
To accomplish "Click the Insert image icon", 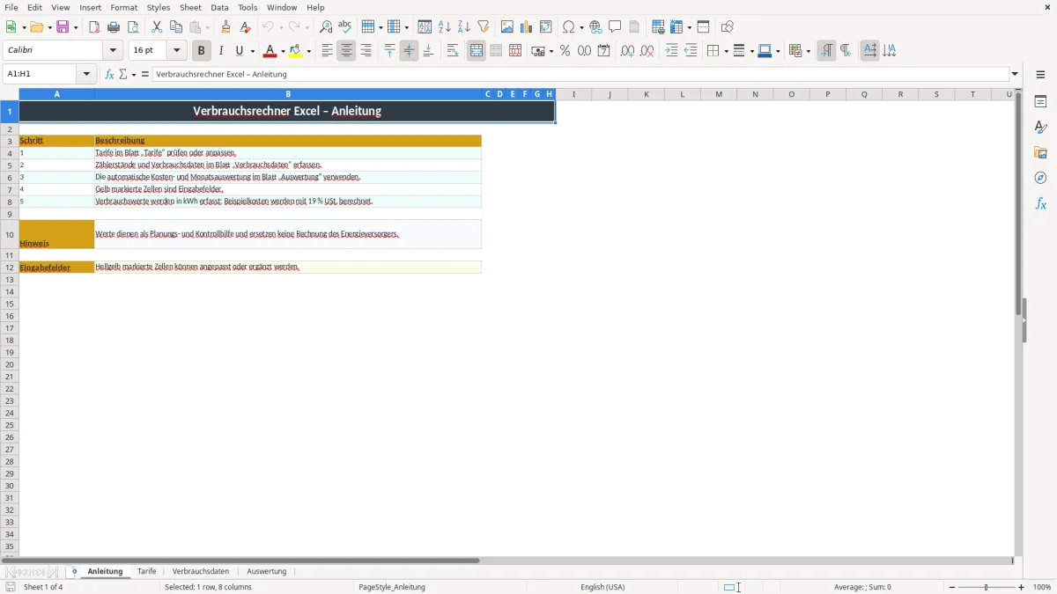I will point(507,27).
